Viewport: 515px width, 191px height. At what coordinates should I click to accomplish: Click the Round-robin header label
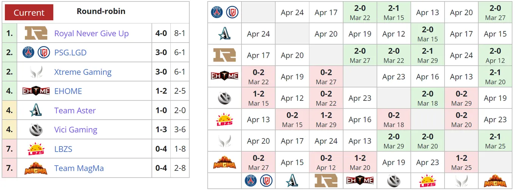[101, 11]
